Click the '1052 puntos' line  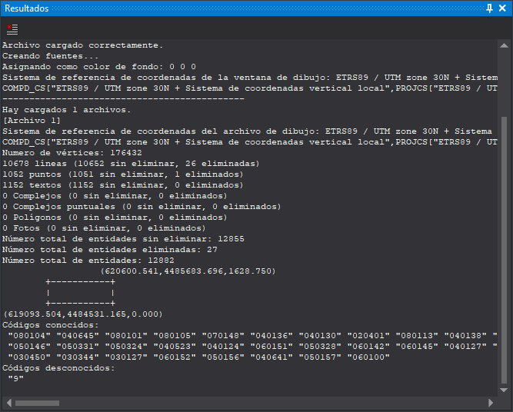[x=123, y=174]
